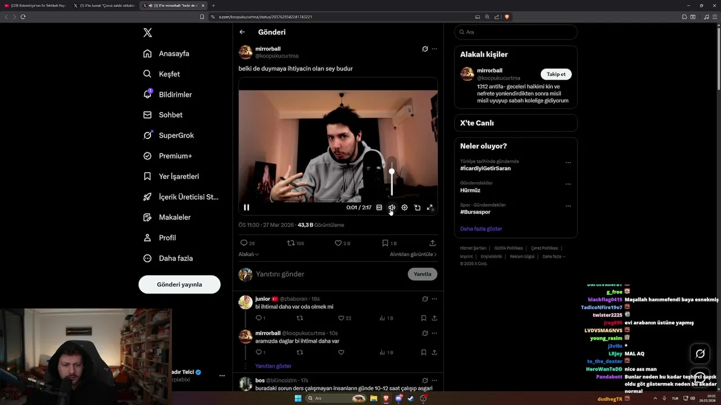The width and height of the screenshot is (721, 405).
Task: Open Anasayfa in sidebar
Action: pos(166,53)
